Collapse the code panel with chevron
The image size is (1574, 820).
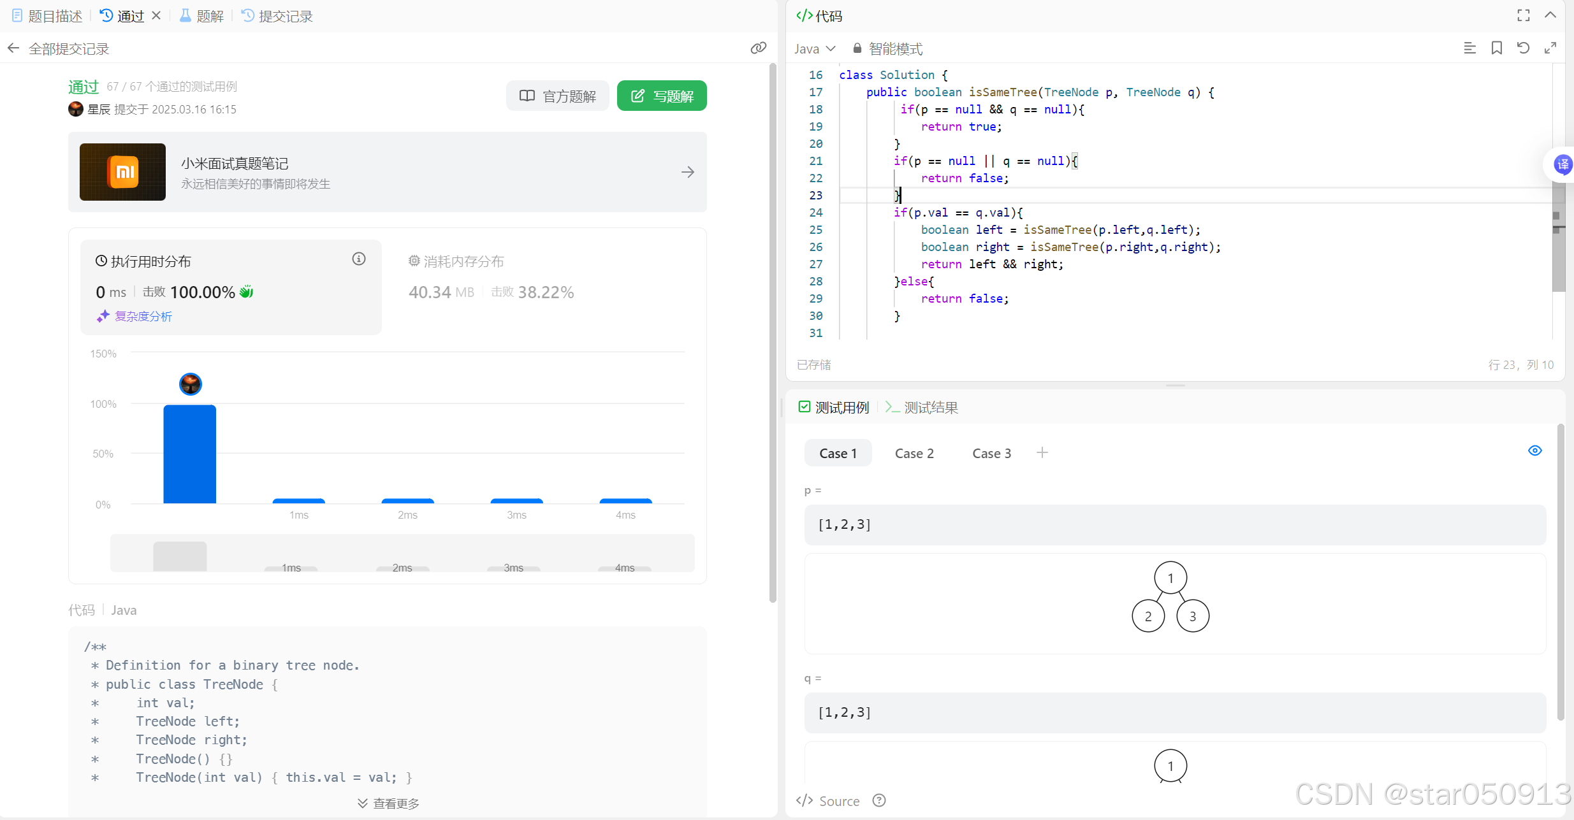point(1550,15)
